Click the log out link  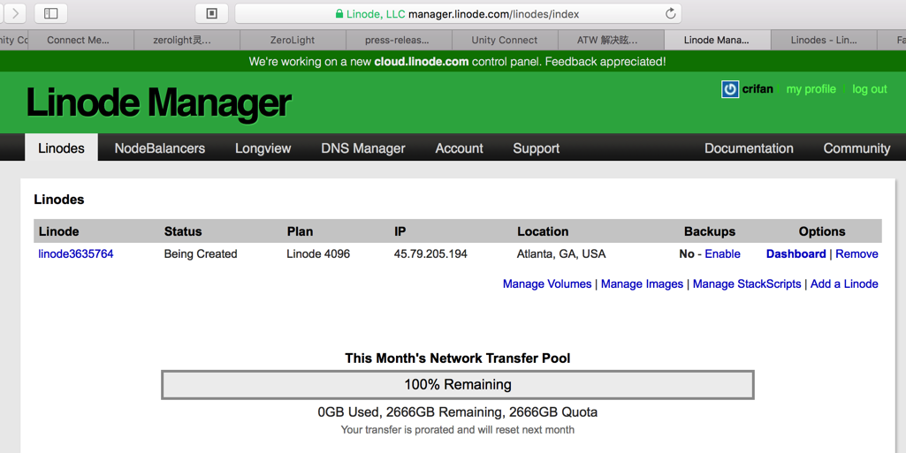(x=869, y=89)
